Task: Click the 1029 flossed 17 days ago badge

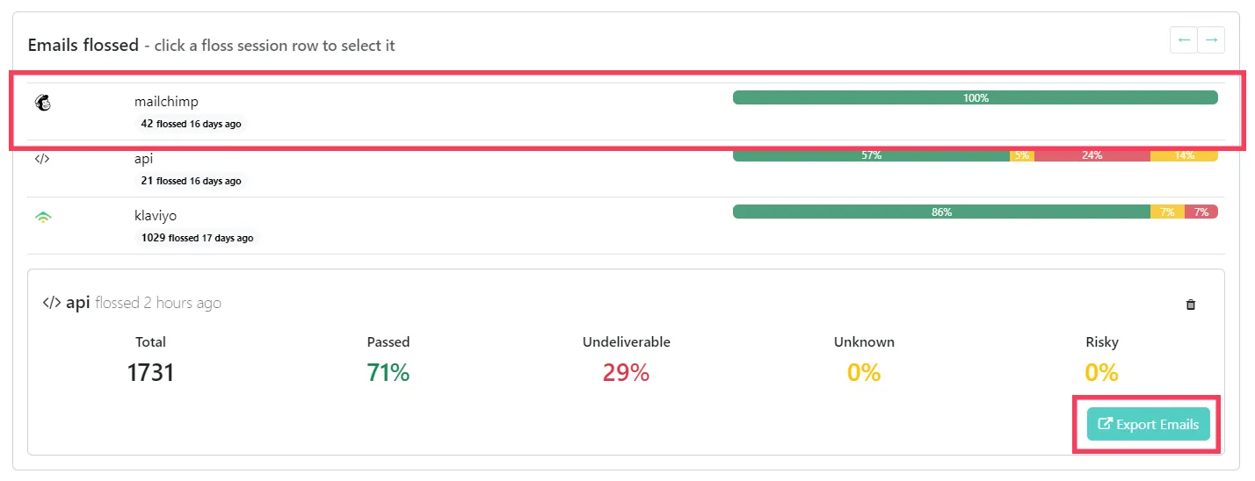Action: tap(197, 238)
